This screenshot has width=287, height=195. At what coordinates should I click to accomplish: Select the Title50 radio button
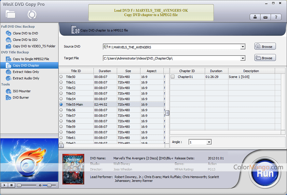pyautogui.click(x=61, y=77)
